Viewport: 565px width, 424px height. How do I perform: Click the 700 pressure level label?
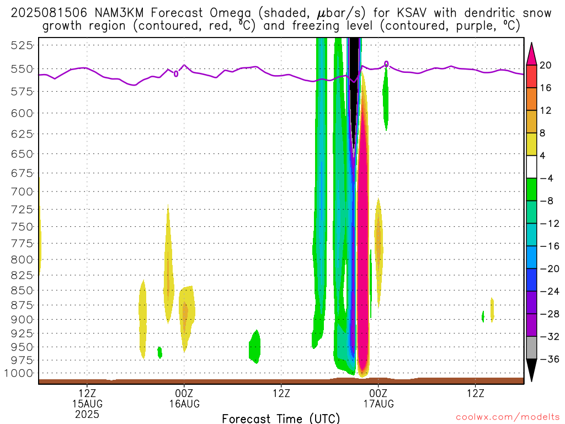point(22,192)
